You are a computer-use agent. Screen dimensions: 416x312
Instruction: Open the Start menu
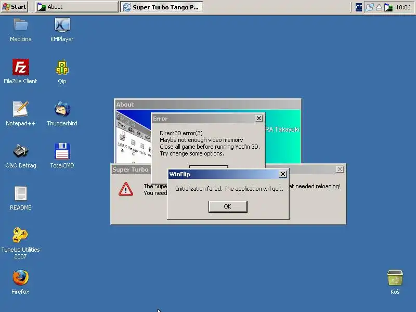pos(15,7)
